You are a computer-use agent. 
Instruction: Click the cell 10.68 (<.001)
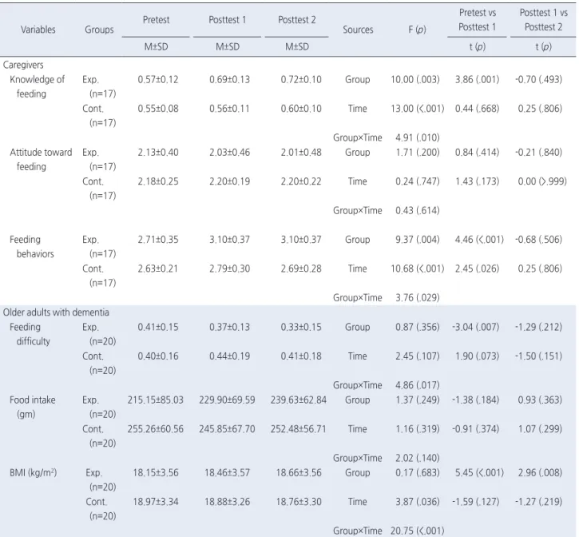click(x=417, y=268)
